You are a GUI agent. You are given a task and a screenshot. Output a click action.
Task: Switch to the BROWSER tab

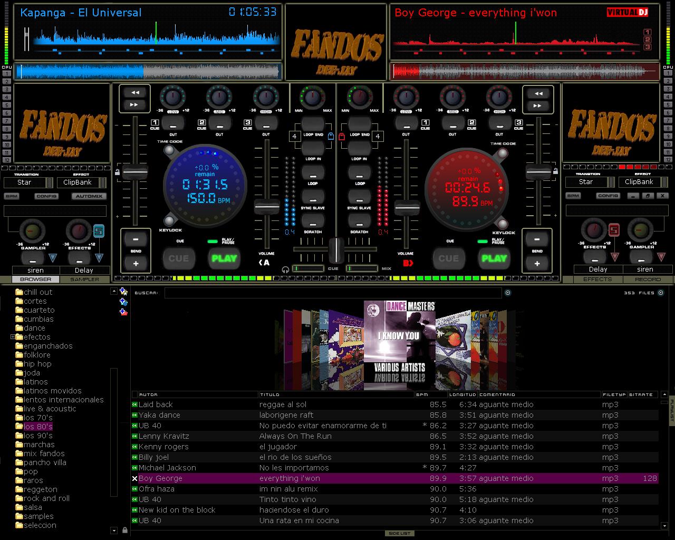coord(36,279)
